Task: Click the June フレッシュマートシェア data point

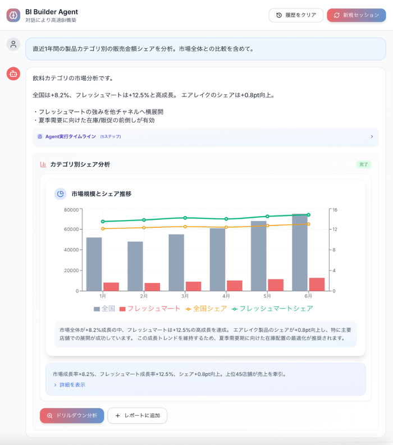Action: click(x=309, y=214)
